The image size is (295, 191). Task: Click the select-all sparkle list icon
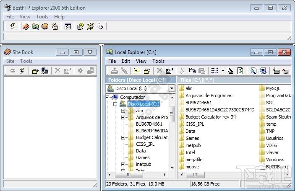tap(276, 71)
